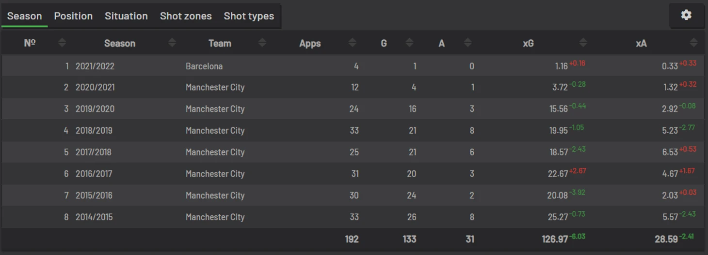The image size is (708, 255).
Task: Click the Apps column header label
Action: 310,44
